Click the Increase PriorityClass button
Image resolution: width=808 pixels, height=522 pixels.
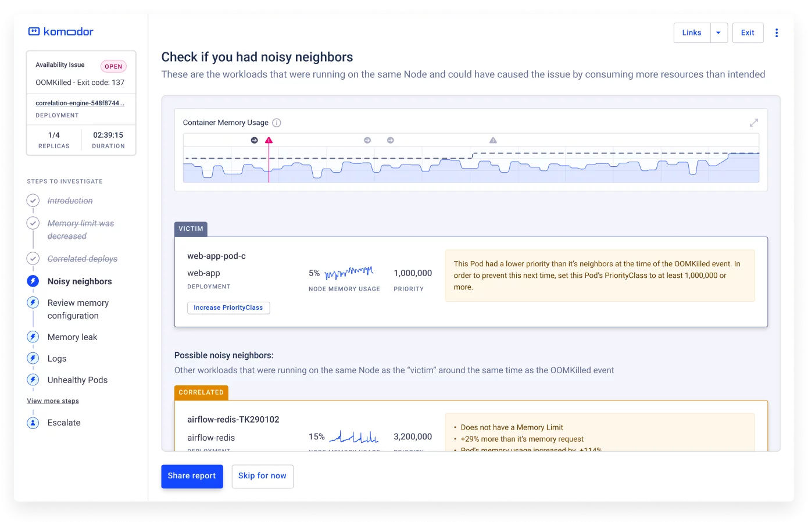228,308
